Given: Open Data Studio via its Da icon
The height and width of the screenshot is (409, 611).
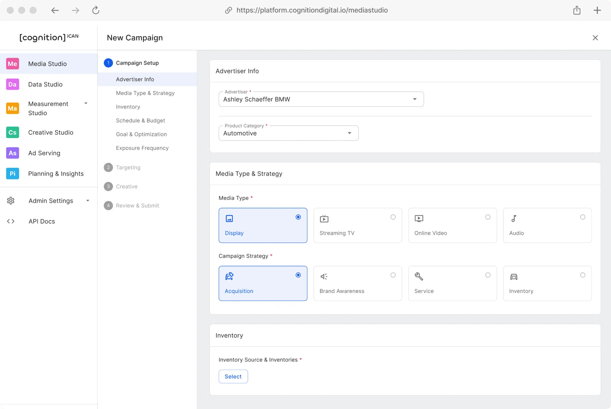Looking at the screenshot, I should click(13, 84).
